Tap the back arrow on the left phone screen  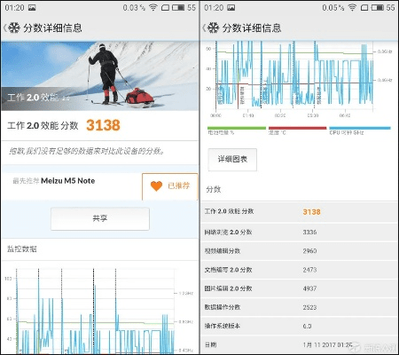tap(5, 28)
